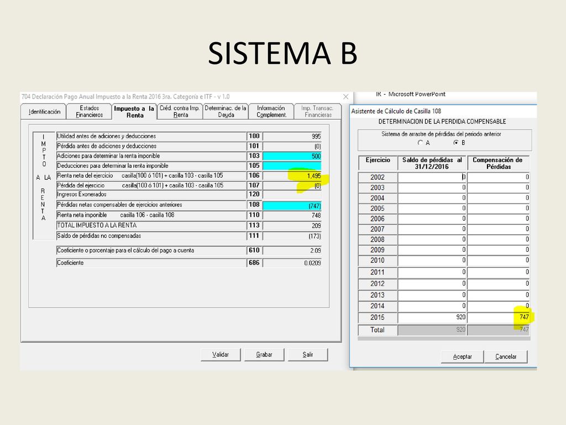Click 2003 Compensación de Pérdidas cell
This screenshot has height=425, width=566.
point(499,188)
